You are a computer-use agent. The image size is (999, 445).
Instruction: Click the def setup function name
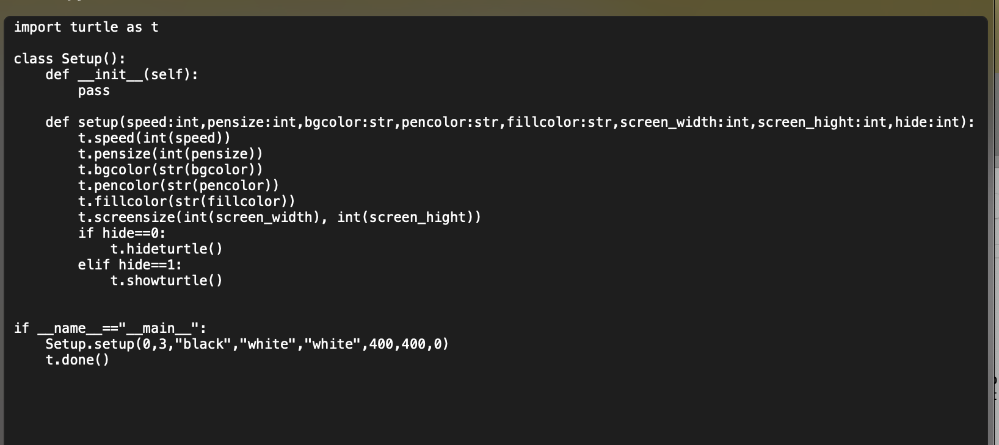[98, 123]
